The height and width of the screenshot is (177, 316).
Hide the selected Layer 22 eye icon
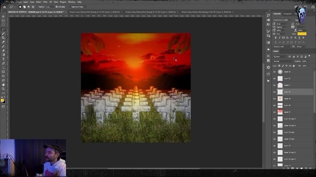pos(275,92)
